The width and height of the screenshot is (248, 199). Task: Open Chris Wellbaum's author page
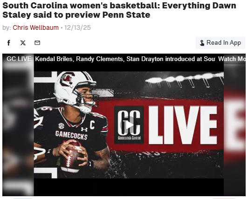click(35, 27)
